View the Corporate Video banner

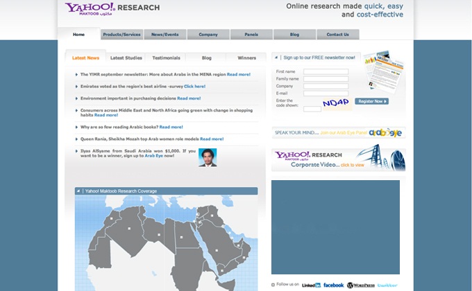(x=339, y=159)
